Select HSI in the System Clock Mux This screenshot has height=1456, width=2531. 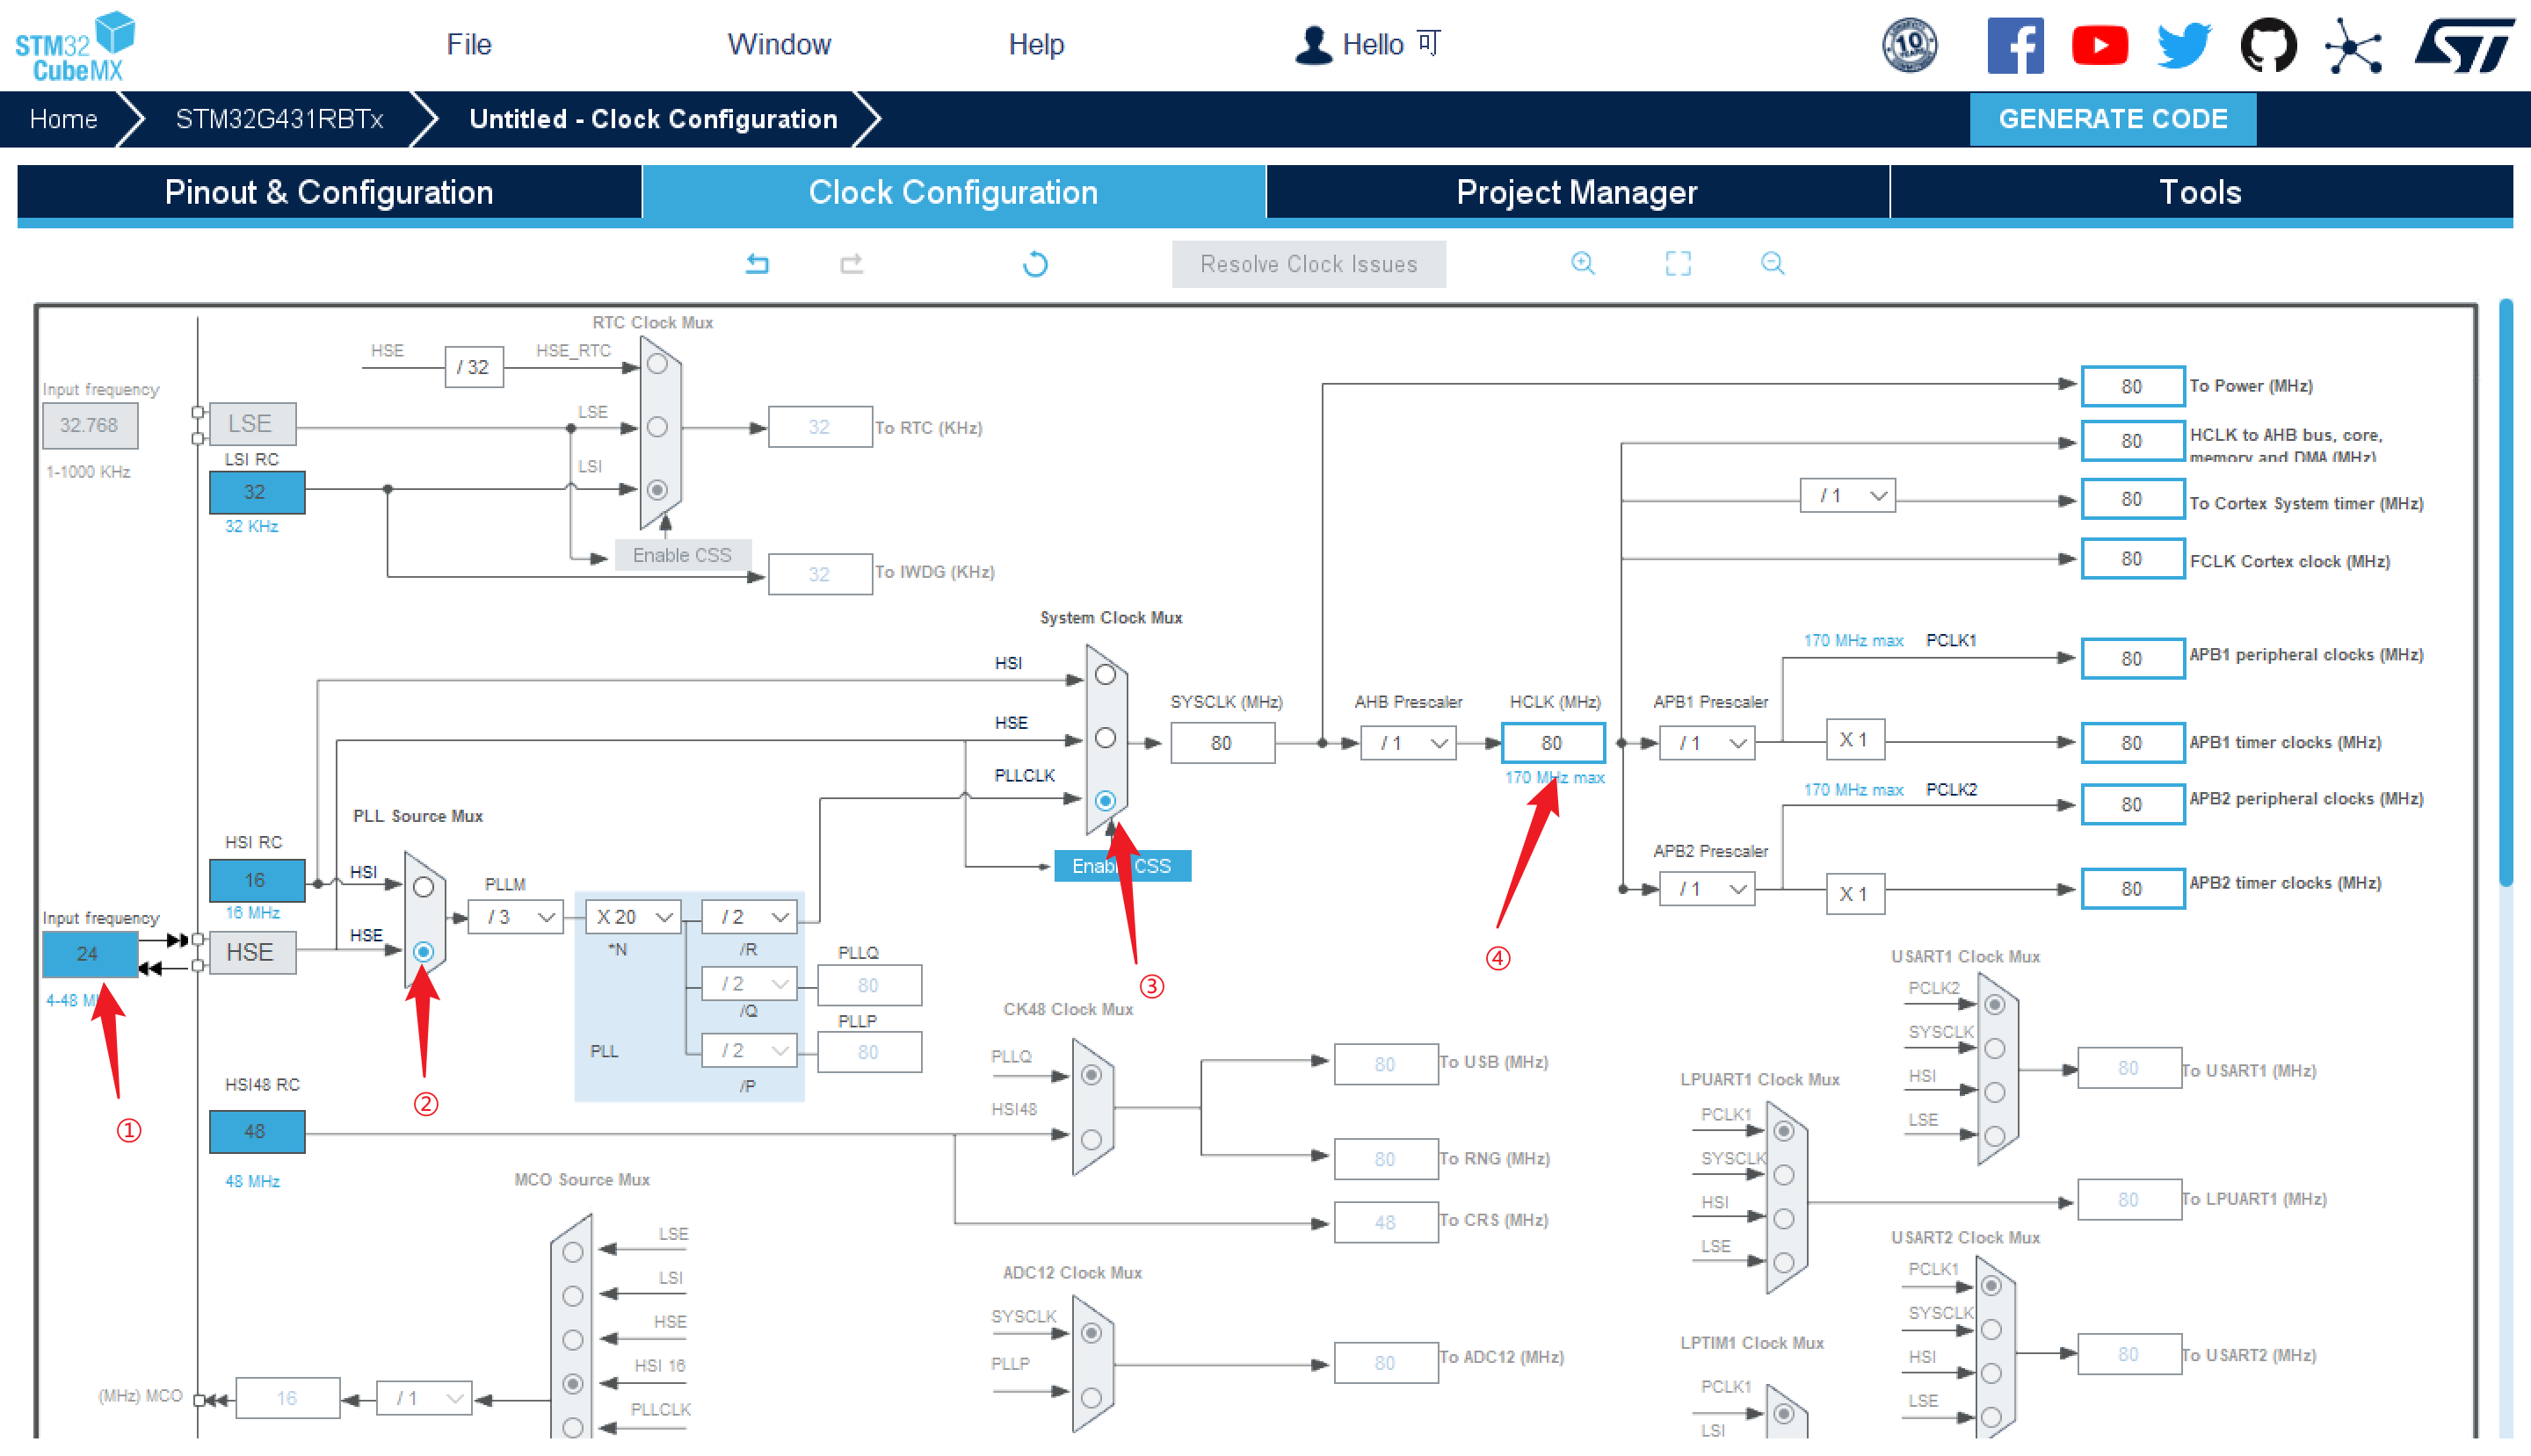(x=1105, y=675)
